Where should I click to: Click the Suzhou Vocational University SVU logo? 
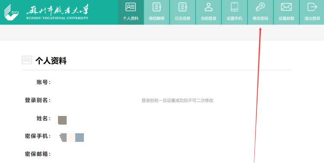click(11, 12)
